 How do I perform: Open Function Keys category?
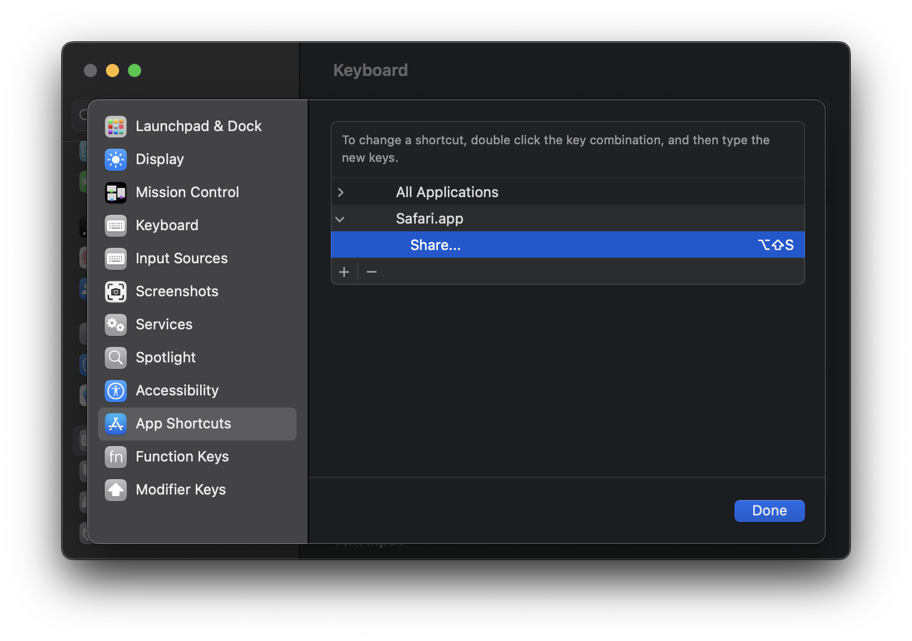point(197,457)
